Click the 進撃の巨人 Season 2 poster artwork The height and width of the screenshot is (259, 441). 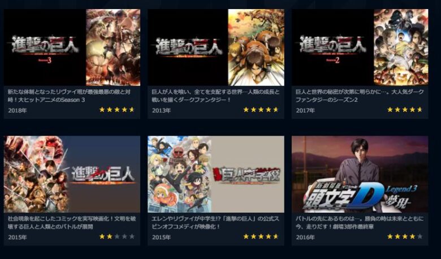tap(401, 48)
